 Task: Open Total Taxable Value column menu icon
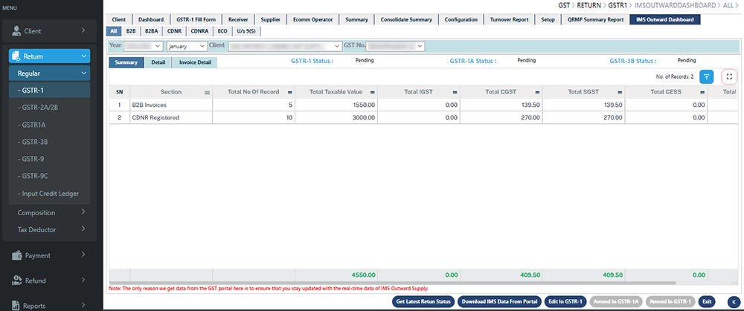tap(371, 92)
